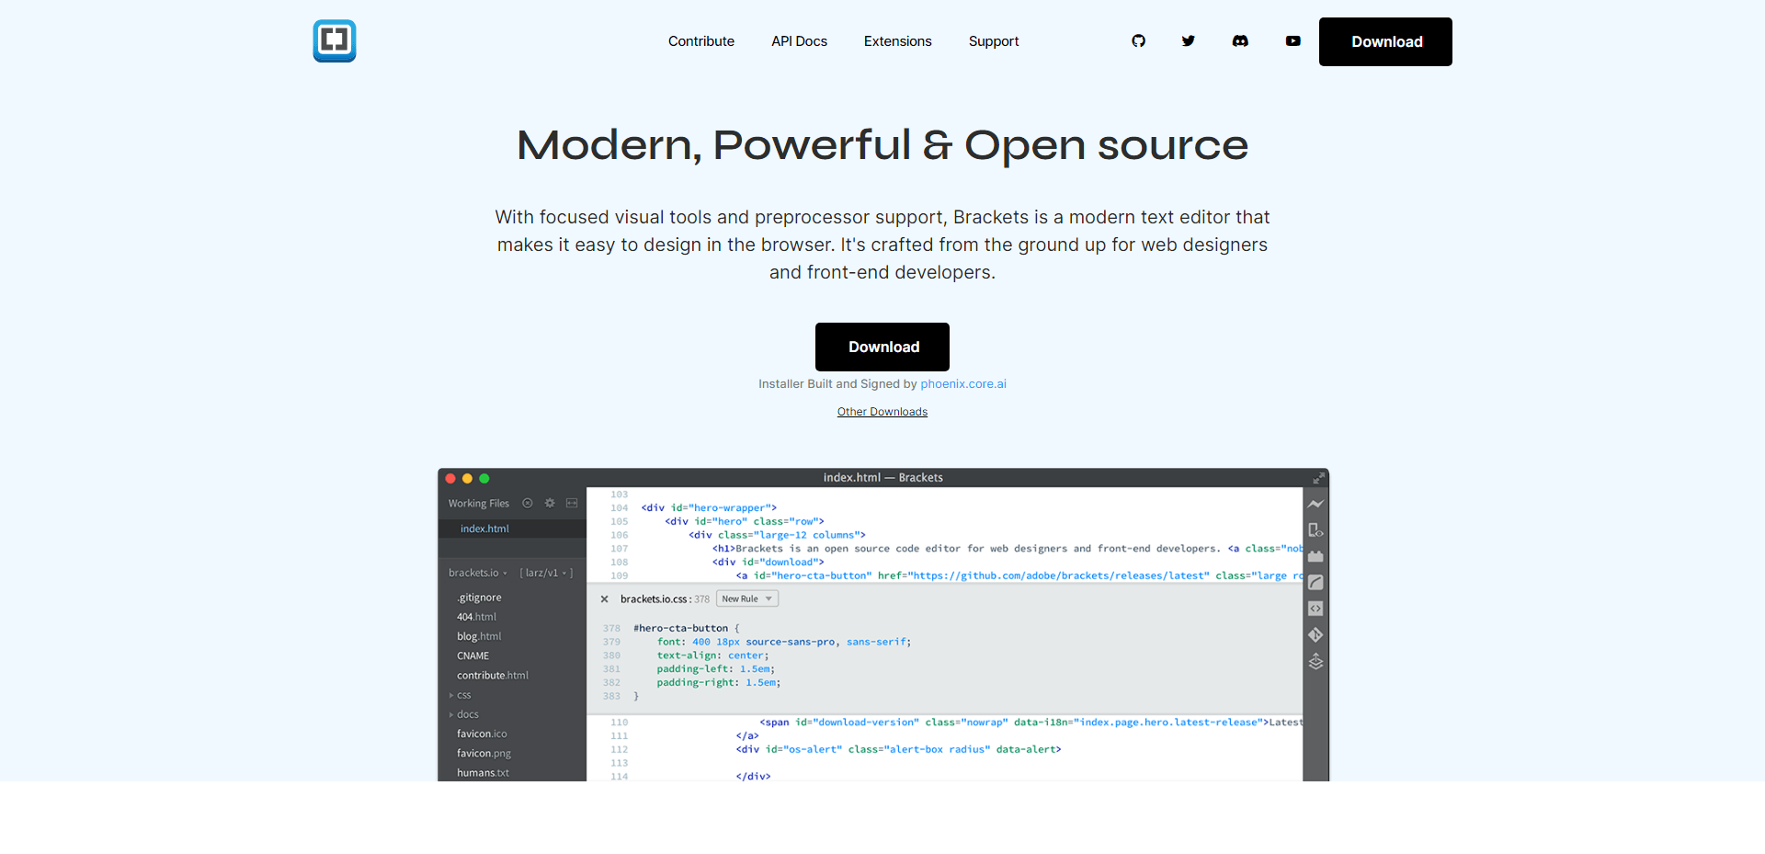Open the YouTube icon in the navbar
Viewport: 1765px width, 854px height.
1292,41
